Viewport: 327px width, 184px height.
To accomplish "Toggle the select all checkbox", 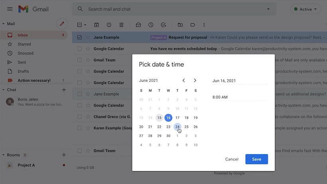I will 79,25.
